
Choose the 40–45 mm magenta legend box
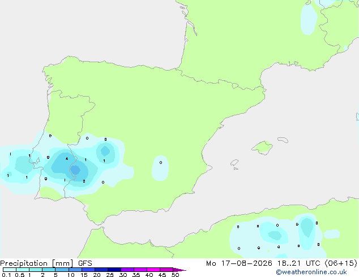(153, 270)
